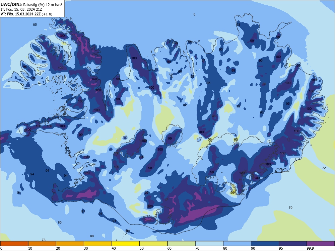The width and height of the screenshot is (335, 251).
Task: Pick the purple above-99.9 legend swatch
Action: pyautogui.click(x=321, y=244)
